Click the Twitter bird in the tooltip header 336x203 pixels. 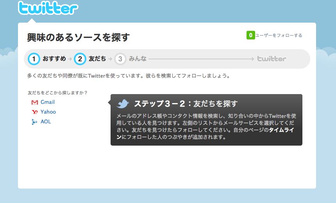tap(123, 103)
